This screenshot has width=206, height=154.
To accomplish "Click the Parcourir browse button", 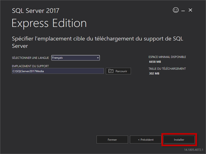I will click(x=118, y=71).
